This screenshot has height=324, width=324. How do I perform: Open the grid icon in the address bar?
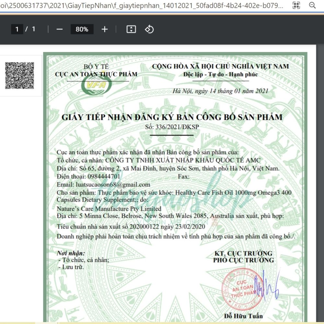coord(296,6)
